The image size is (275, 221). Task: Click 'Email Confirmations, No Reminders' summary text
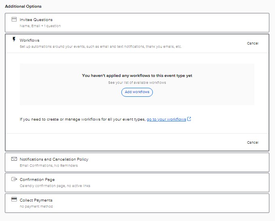(49, 166)
